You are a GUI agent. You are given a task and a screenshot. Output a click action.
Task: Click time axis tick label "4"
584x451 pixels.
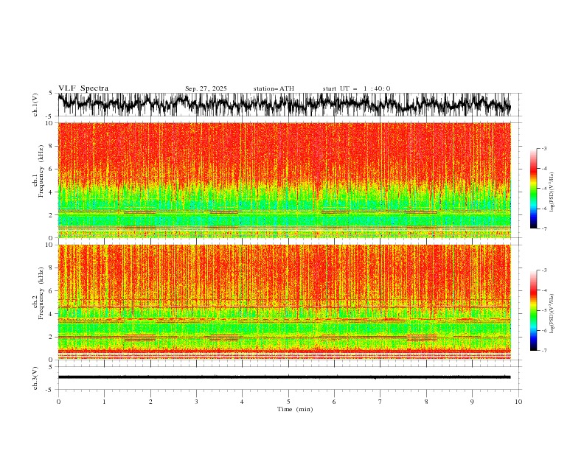click(242, 402)
